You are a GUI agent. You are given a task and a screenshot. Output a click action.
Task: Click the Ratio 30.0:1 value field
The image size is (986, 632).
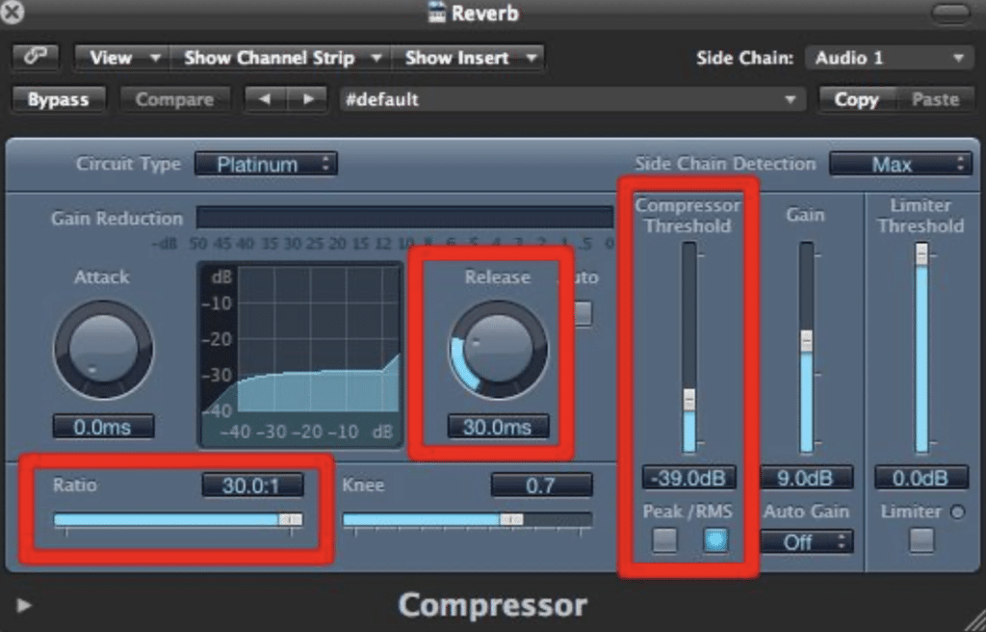point(252,486)
